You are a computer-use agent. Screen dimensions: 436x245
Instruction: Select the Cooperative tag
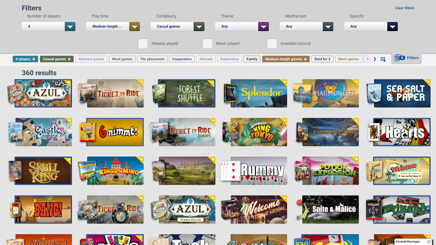182,59
